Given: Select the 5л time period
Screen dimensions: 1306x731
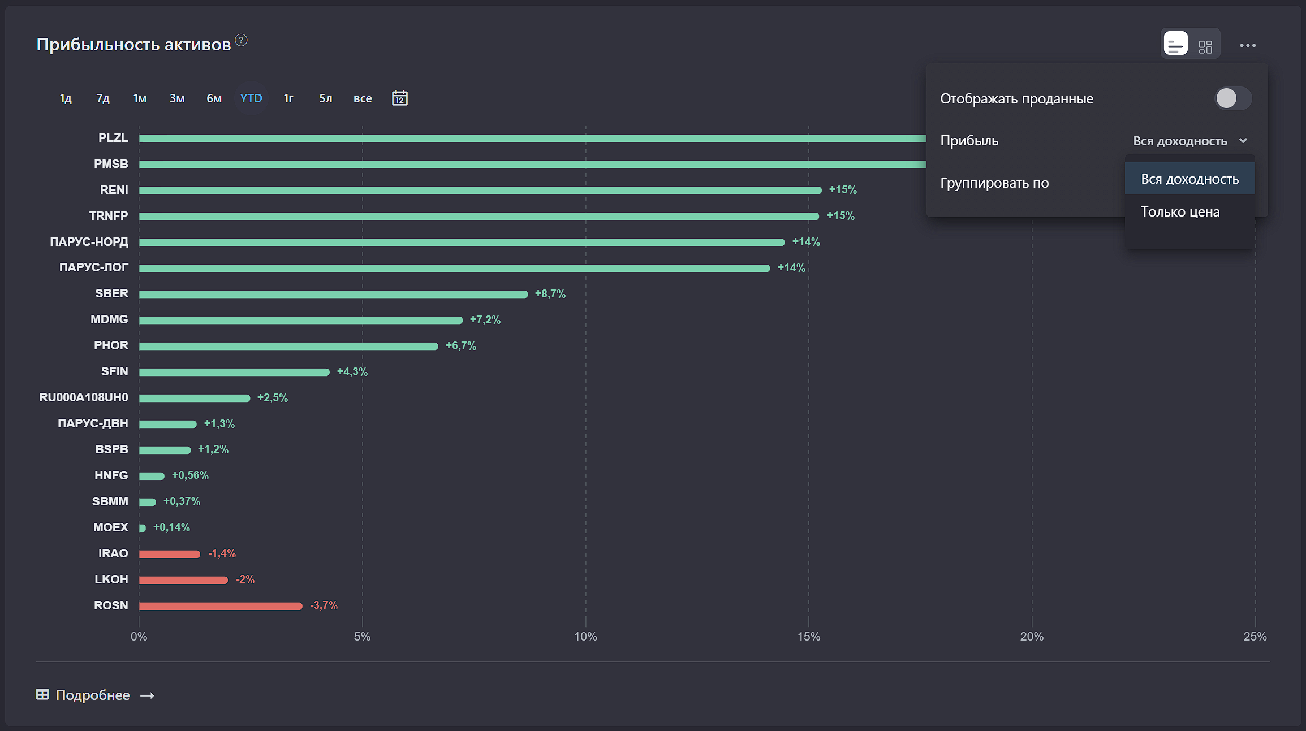Looking at the screenshot, I should click(x=325, y=98).
